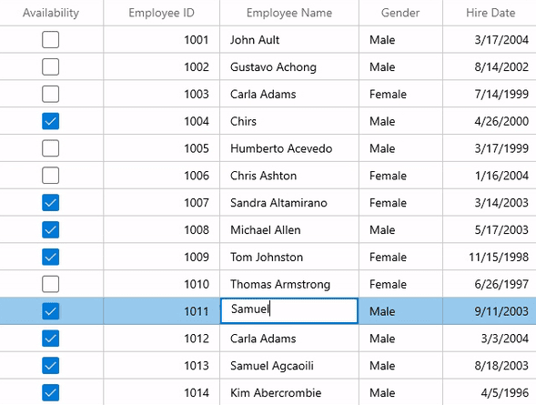Focus the Samuel name edit field
The height and width of the screenshot is (405, 536).
[289, 310]
